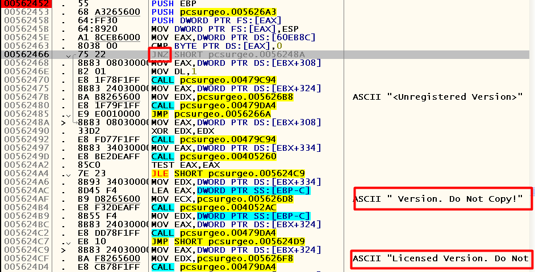
Task: Click address 005624C9
Action: 27,250
